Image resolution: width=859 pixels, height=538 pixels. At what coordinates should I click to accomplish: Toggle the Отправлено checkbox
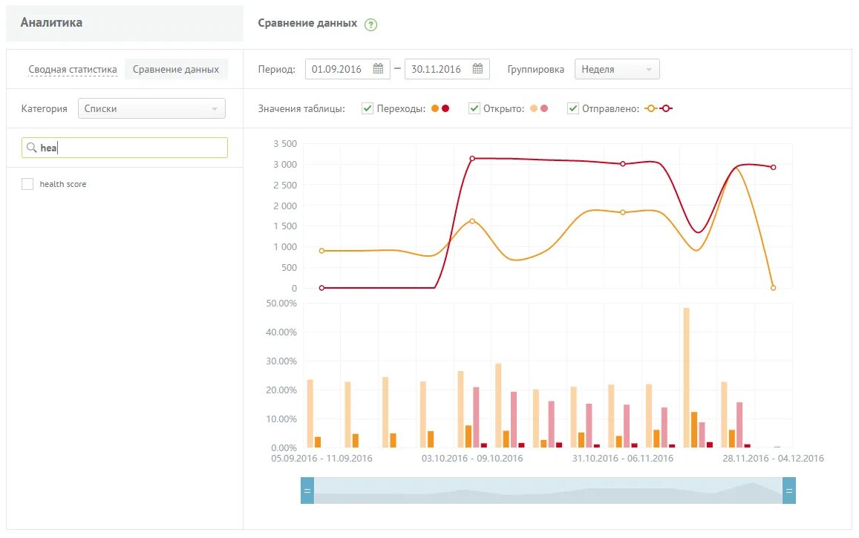point(573,108)
